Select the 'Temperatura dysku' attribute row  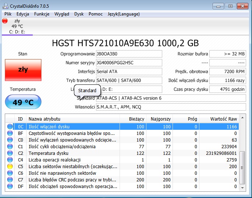[122, 153]
